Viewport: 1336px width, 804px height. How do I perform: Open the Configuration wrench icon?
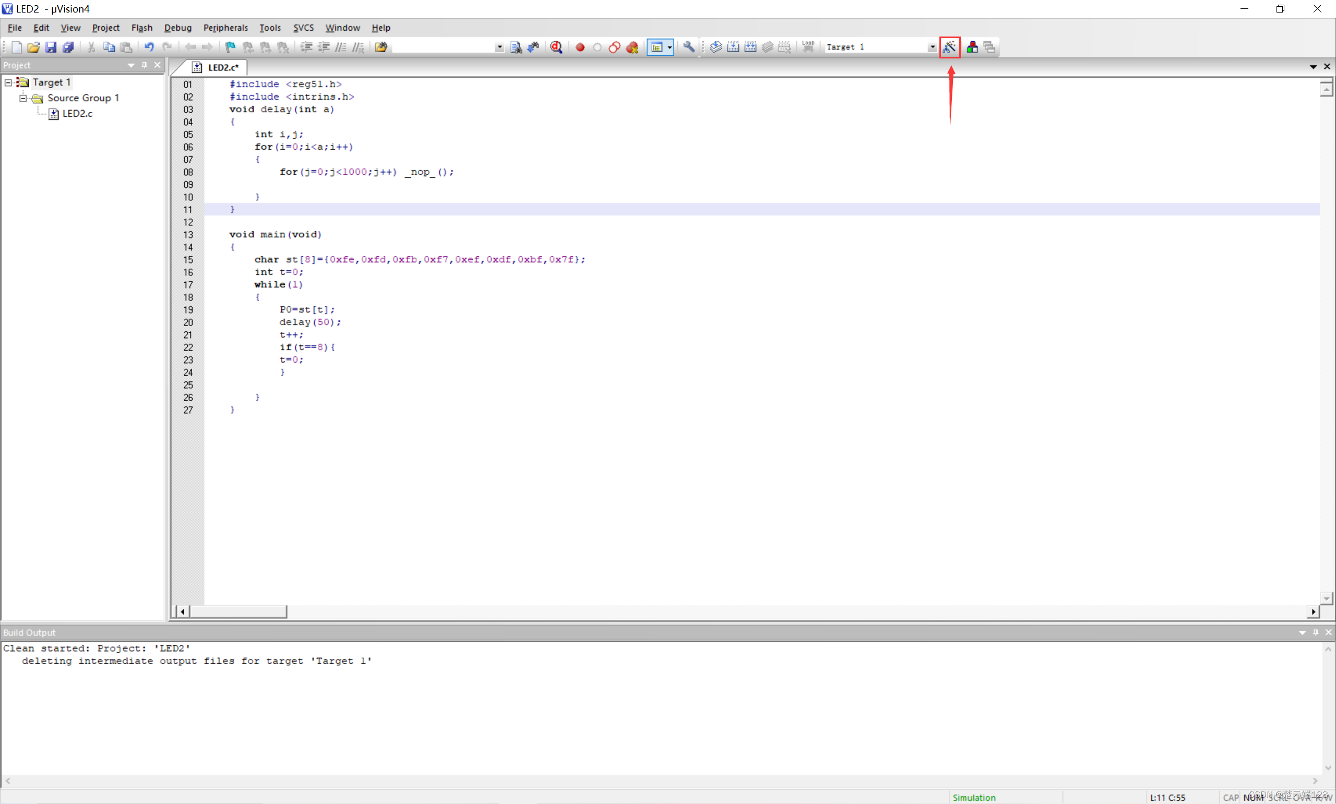click(x=688, y=47)
